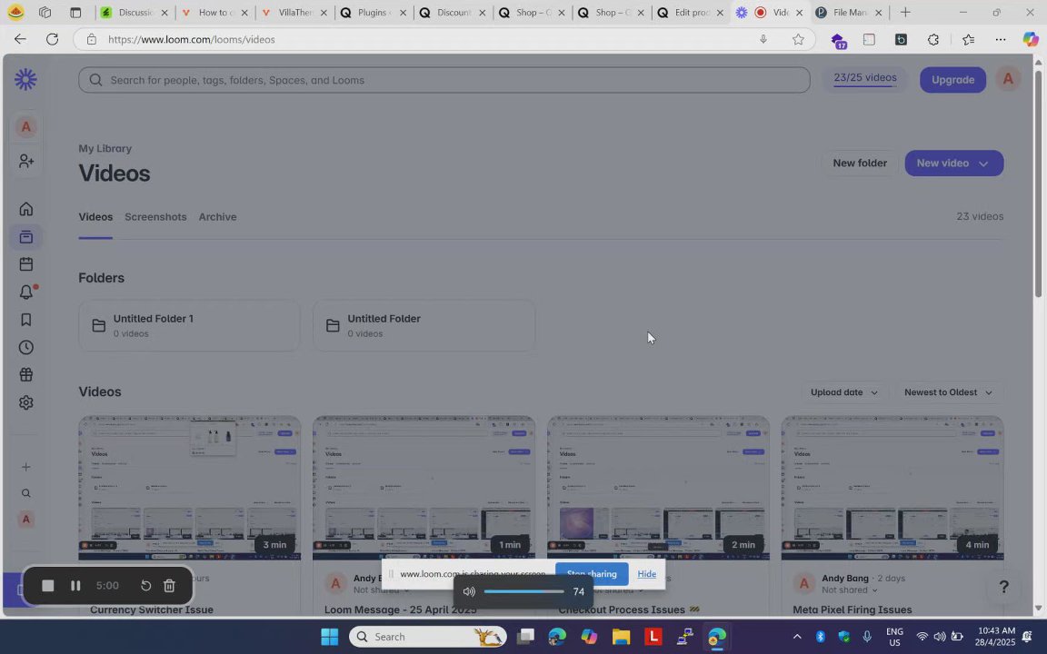Switch to the Screenshots tab

click(x=155, y=217)
